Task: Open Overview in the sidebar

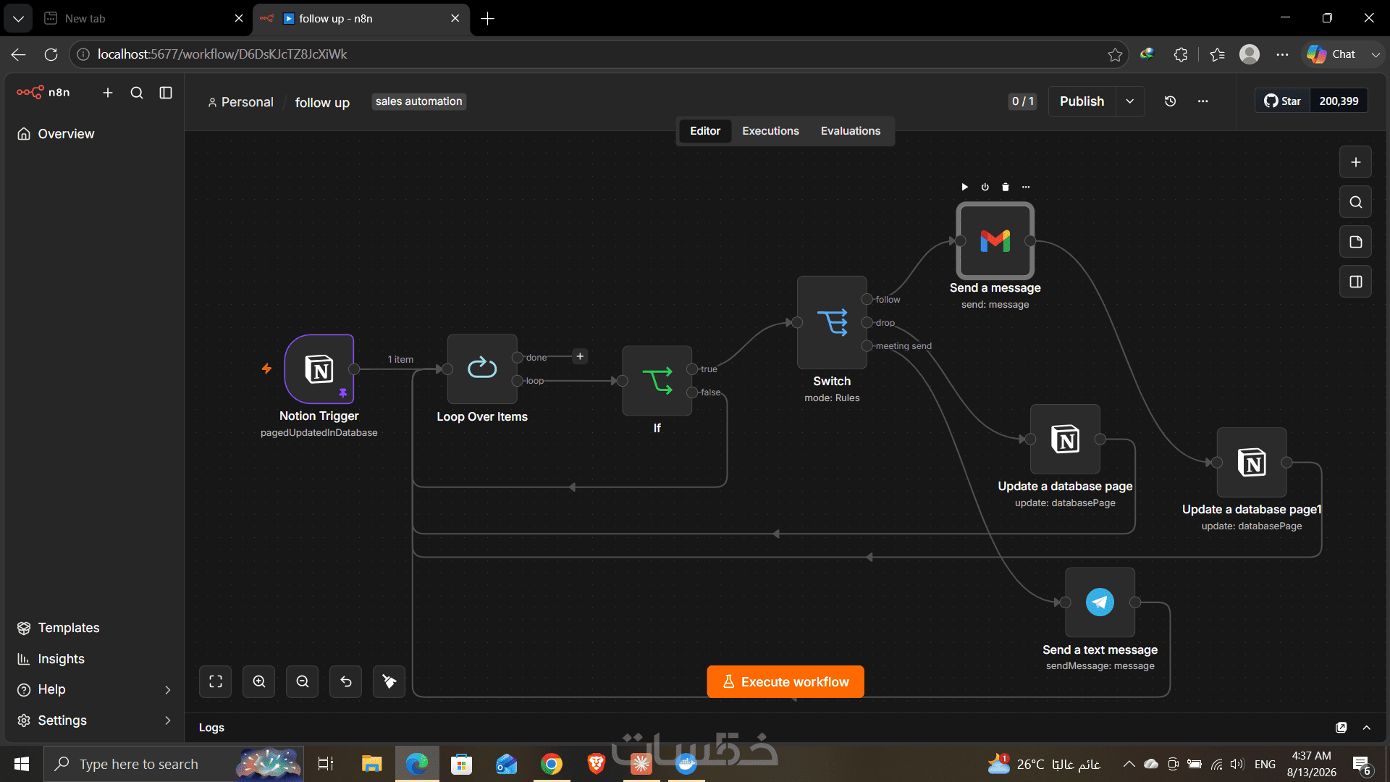Action: click(x=93, y=134)
